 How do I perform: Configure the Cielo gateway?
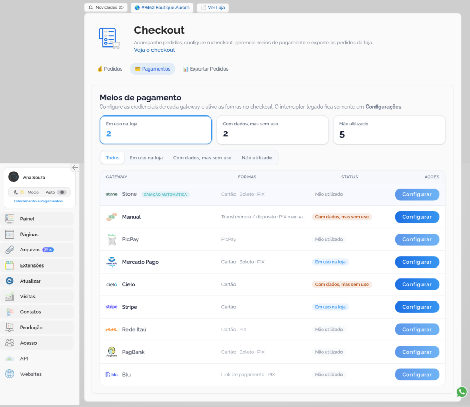coord(417,284)
